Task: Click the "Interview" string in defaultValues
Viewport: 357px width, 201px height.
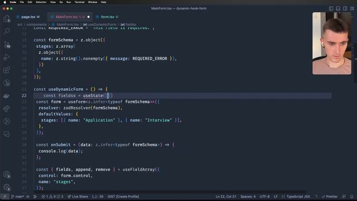Action: (x=158, y=120)
